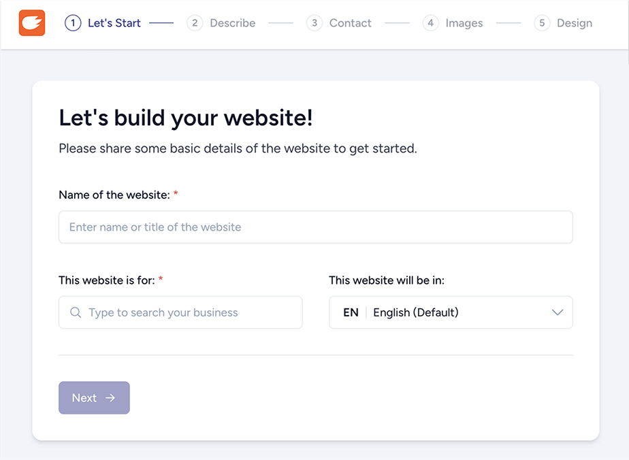Select the step 1 numbered circle

click(x=73, y=22)
